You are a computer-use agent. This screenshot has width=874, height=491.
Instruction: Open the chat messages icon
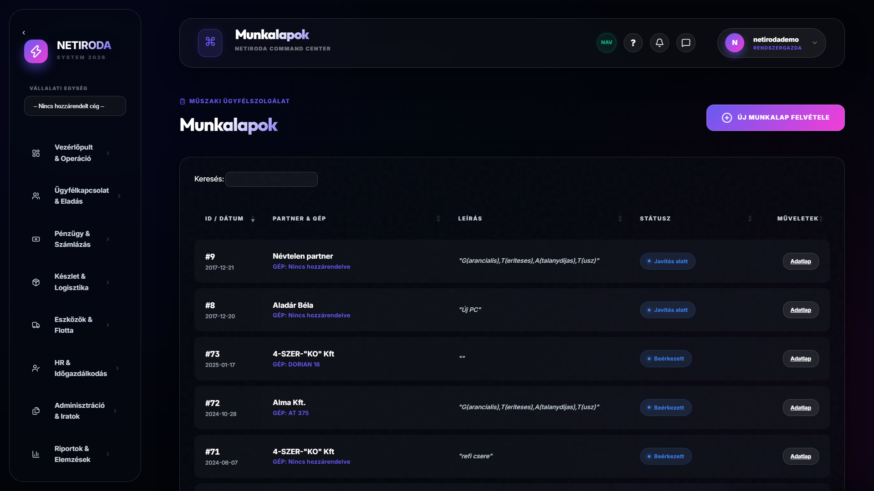(x=686, y=43)
